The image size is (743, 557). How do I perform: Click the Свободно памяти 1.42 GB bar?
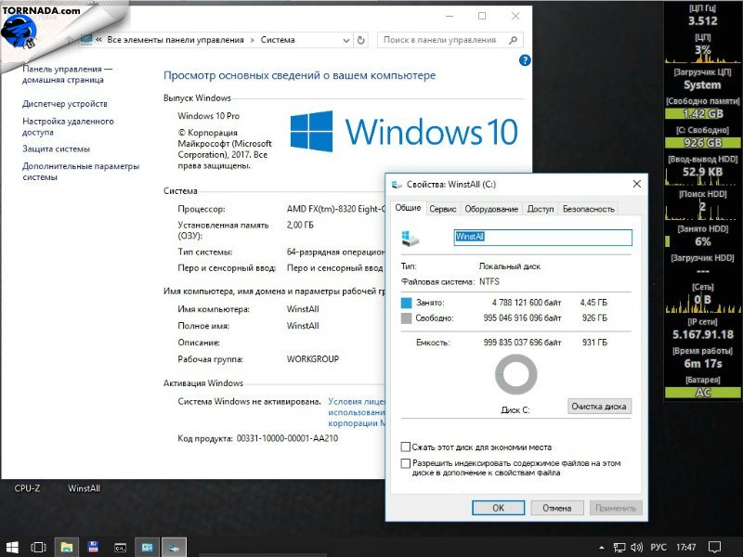pyautogui.click(x=703, y=113)
